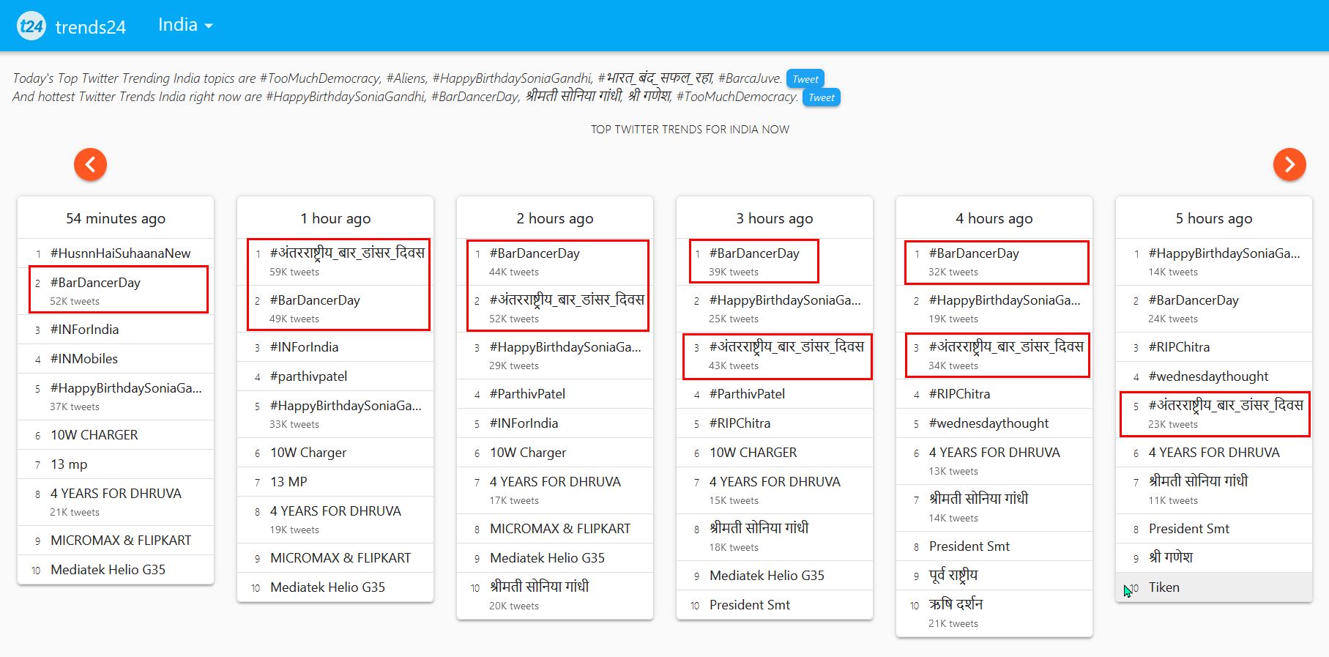This screenshot has width=1329, height=657.
Task: Open 4 YEARS FOR DHRUVA with 17K tweets
Action: (x=555, y=482)
